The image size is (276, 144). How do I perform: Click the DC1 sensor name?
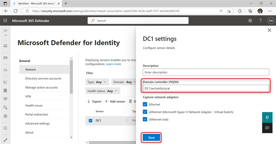tap(98, 120)
